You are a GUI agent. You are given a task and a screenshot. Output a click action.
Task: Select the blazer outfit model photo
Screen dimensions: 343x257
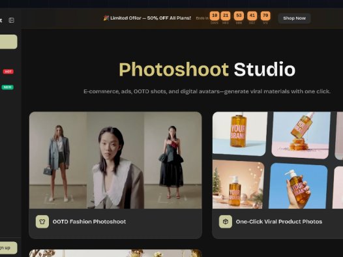pyautogui.click(x=58, y=160)
